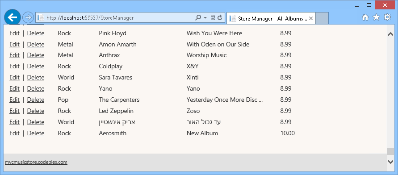
Task: Delete the Coldplay X&Y album
Action: (36, 66)
